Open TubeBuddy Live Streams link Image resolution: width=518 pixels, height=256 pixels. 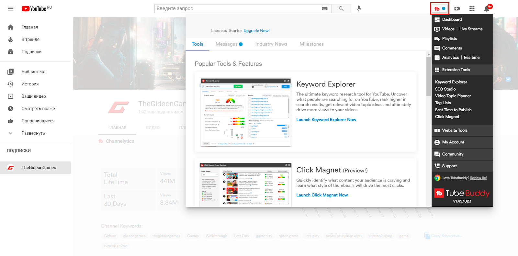[471, 29]
